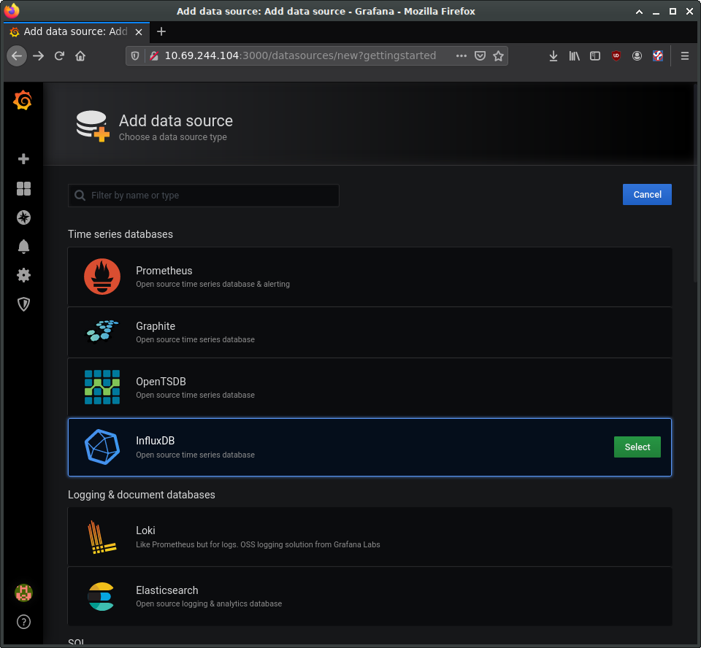The width and height of the screenshot is (701, 648).
Task: Click the 'Open source logging & analytics database' text
Action: pos(209,603)
